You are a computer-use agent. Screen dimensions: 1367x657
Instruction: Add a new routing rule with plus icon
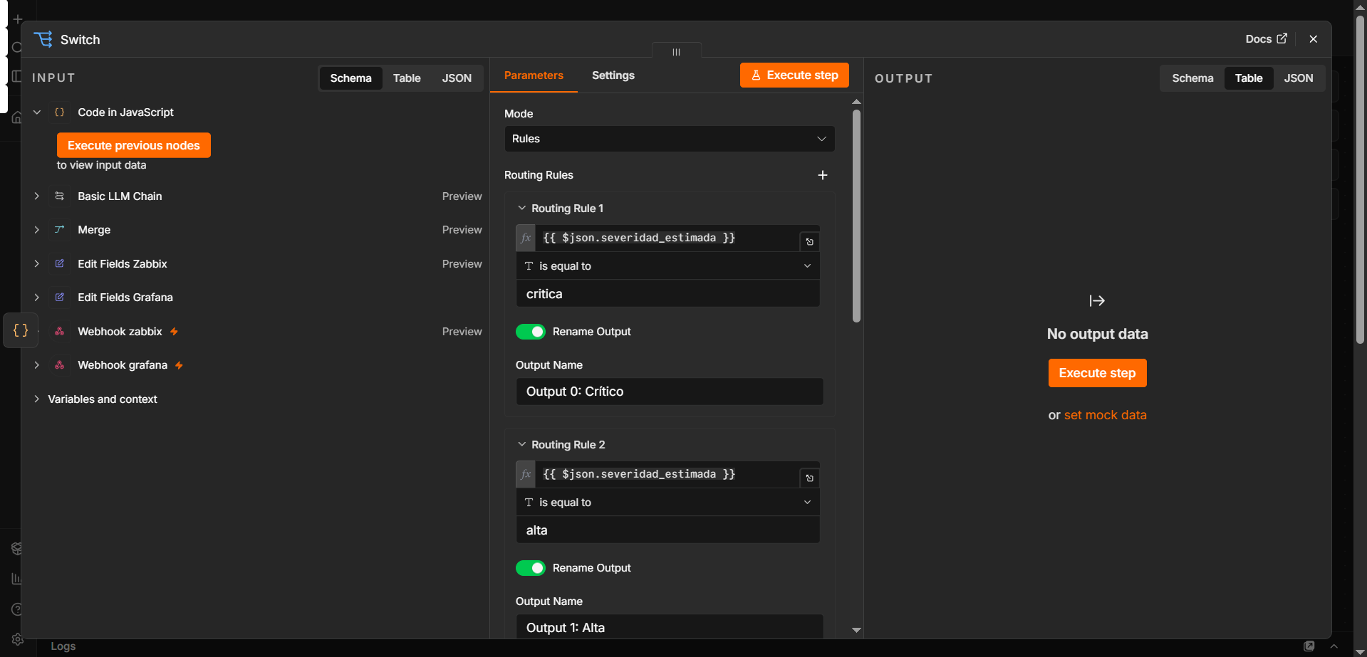[823, 175]
